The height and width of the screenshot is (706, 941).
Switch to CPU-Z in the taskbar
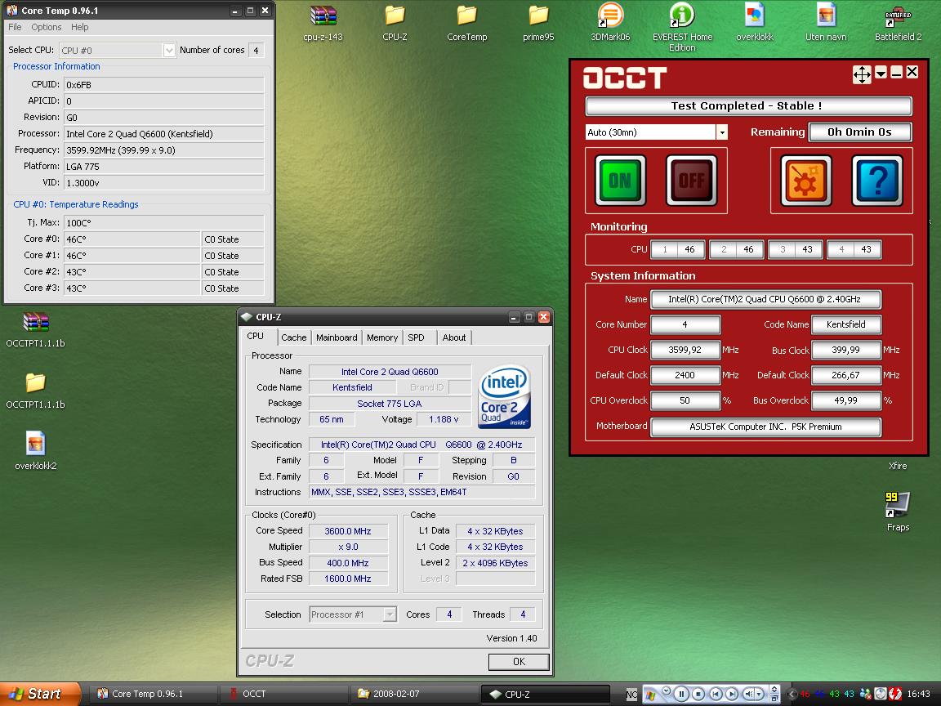[x=545, y=694]
